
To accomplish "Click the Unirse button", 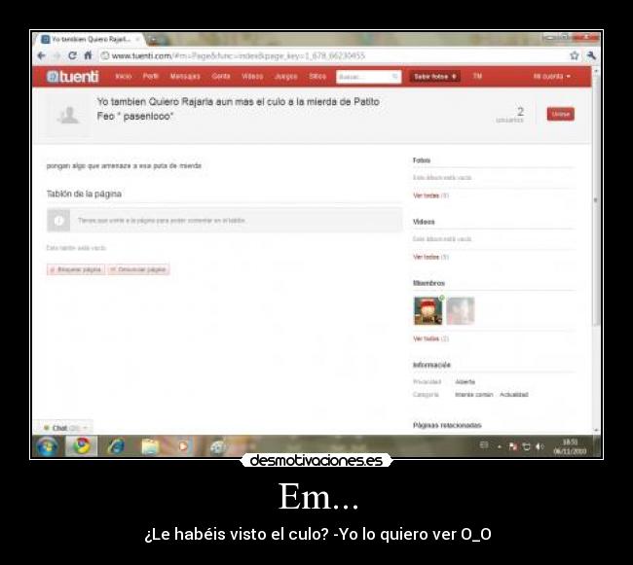I will point(560,114).
